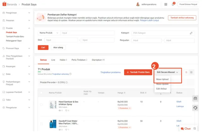Click the Atur ulang reset button
This screenshot has height=133, width=202.
pos(58,48)
